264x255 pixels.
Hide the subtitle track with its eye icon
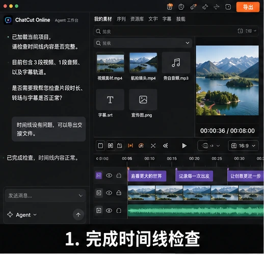[109, 175]
